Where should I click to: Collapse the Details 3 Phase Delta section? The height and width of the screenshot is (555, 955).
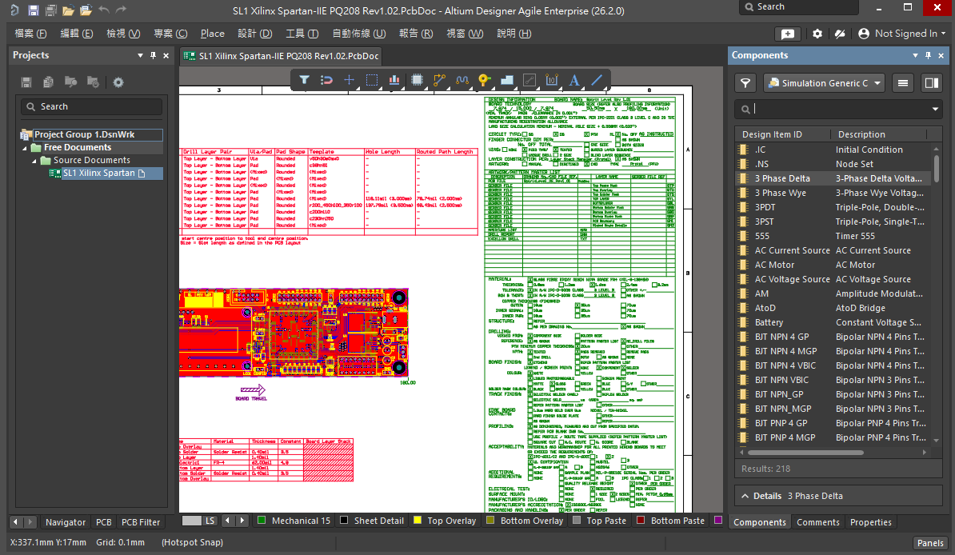click(x=745, y=496)
